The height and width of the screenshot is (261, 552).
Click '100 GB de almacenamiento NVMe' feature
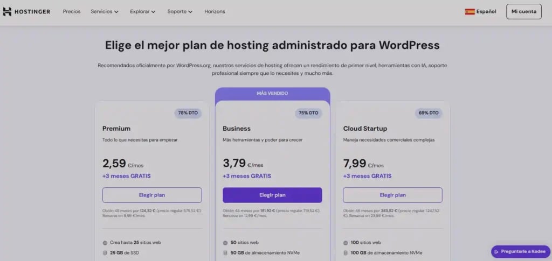(x=387, y=252)
